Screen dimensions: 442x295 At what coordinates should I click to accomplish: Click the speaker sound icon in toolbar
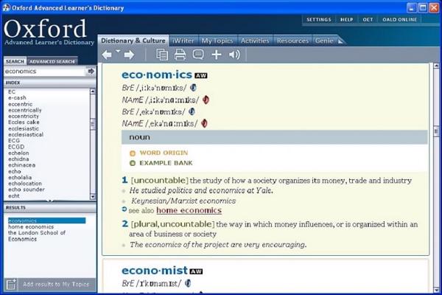click(x=234, y=55)
